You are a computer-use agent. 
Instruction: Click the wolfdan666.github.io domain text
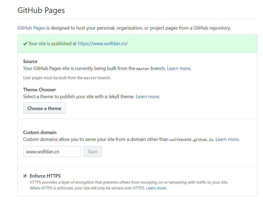pyautogui.click(x=191, y=140)
